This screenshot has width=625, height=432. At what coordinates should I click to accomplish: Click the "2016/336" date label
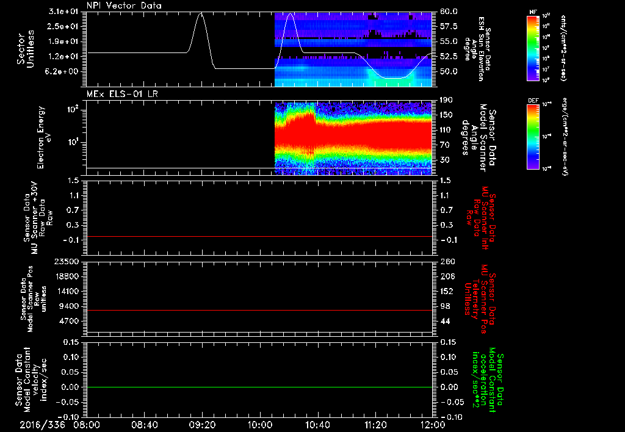(42, 425)
